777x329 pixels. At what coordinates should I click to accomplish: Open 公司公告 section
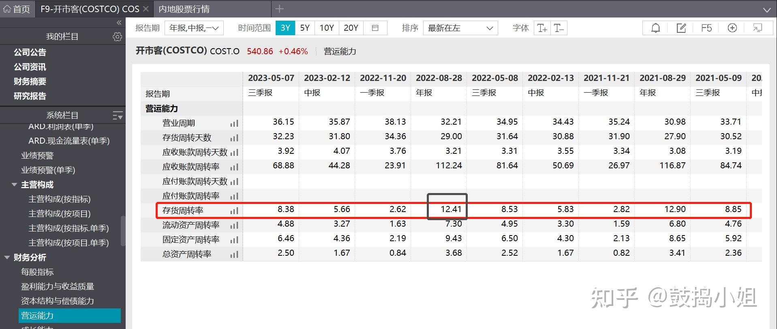30,52
